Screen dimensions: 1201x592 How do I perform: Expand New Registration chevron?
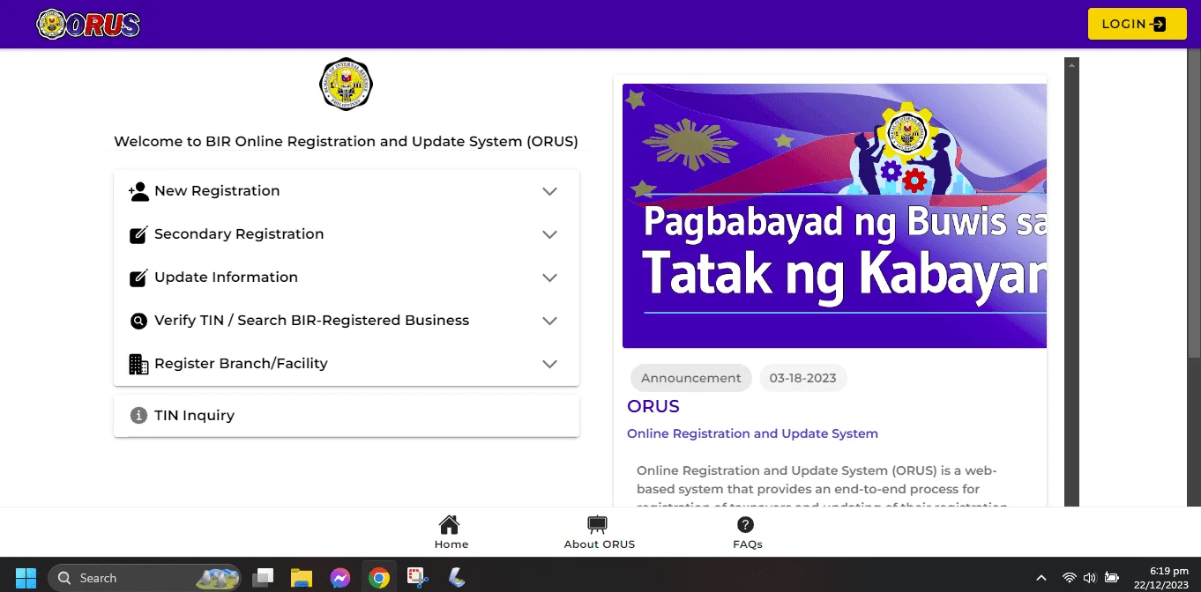549,191
